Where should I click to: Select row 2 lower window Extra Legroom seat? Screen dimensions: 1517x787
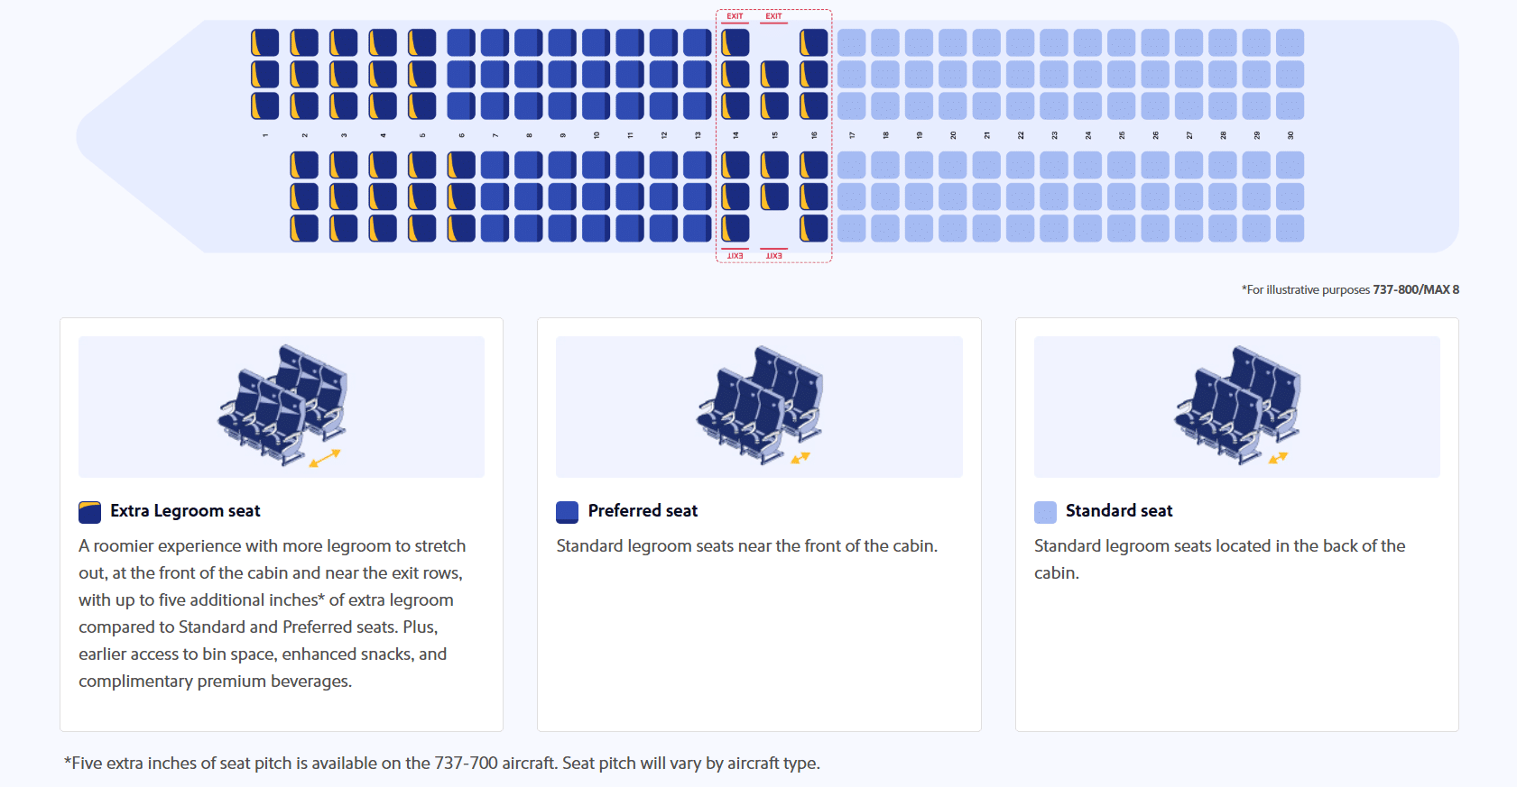[x=304, y=228]
